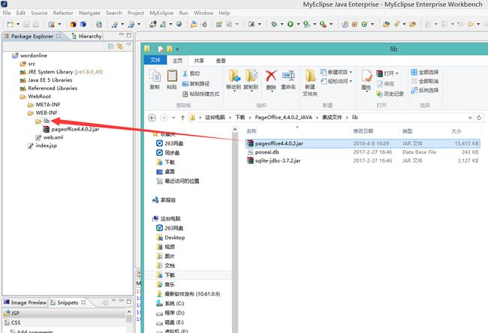Select the wordonline project node

30,55
